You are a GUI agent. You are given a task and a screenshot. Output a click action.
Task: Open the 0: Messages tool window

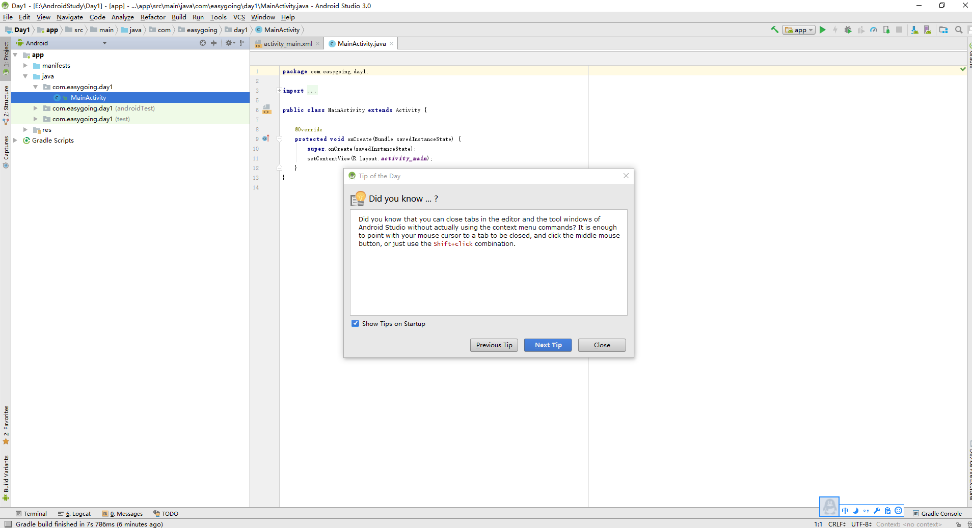[x=122, y=513]
